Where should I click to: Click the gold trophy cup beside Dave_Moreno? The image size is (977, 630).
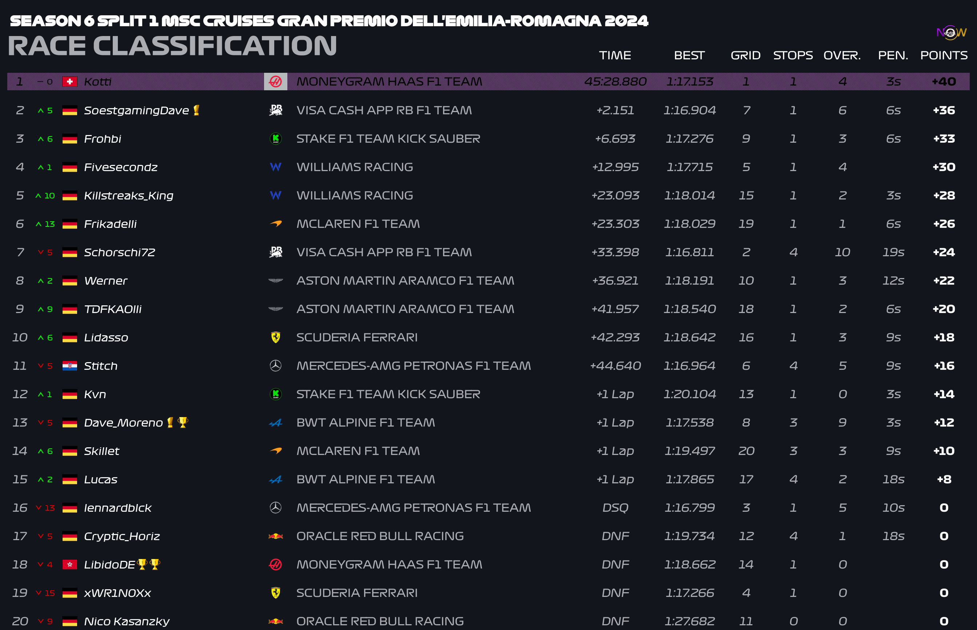tap(183, 422)
